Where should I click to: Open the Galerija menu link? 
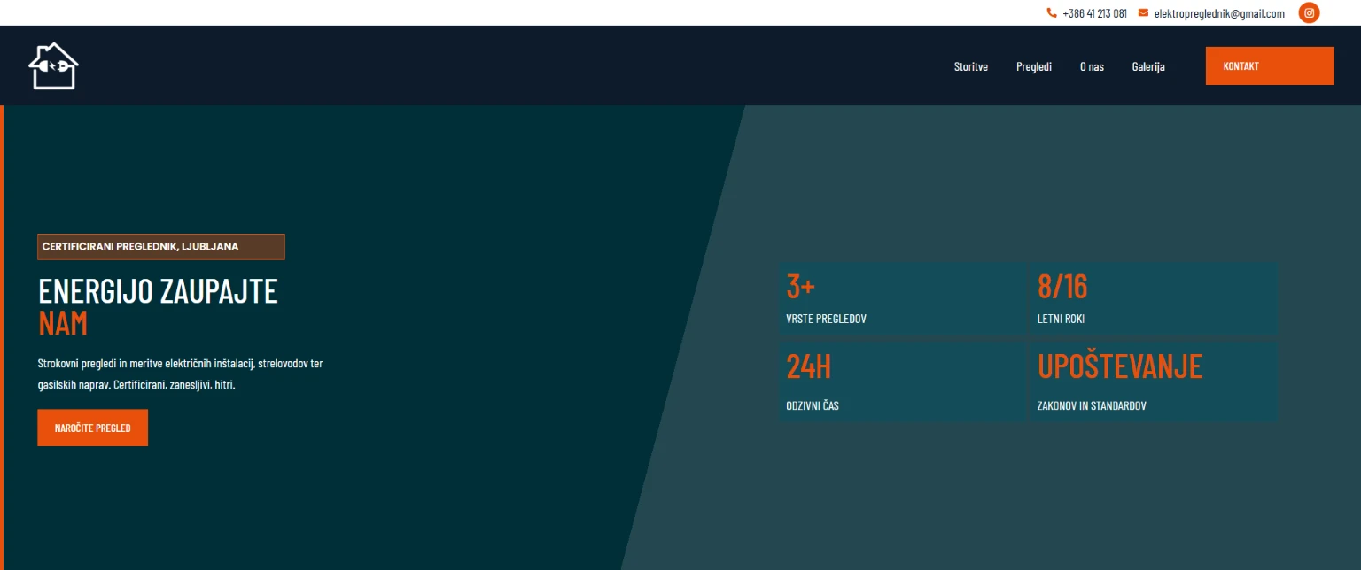pyautogui.click(x=1147, y=66)
